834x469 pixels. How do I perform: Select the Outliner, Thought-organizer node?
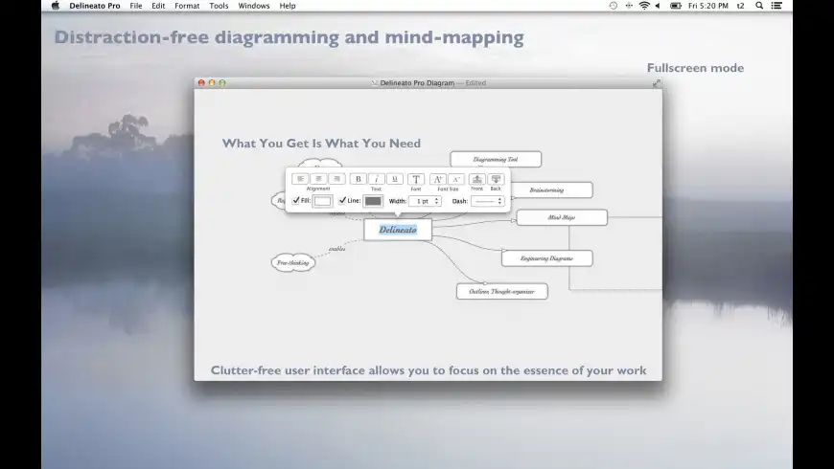point(501,291)
